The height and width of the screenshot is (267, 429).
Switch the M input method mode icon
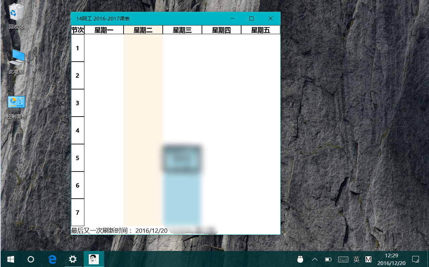pos(368,259)
